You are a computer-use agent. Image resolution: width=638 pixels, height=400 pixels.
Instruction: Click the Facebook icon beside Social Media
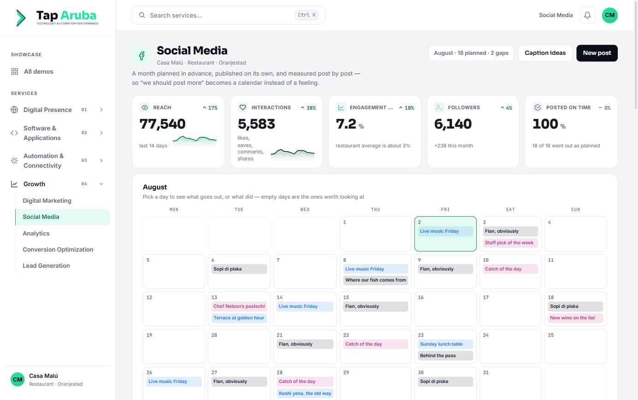[141, 56]
